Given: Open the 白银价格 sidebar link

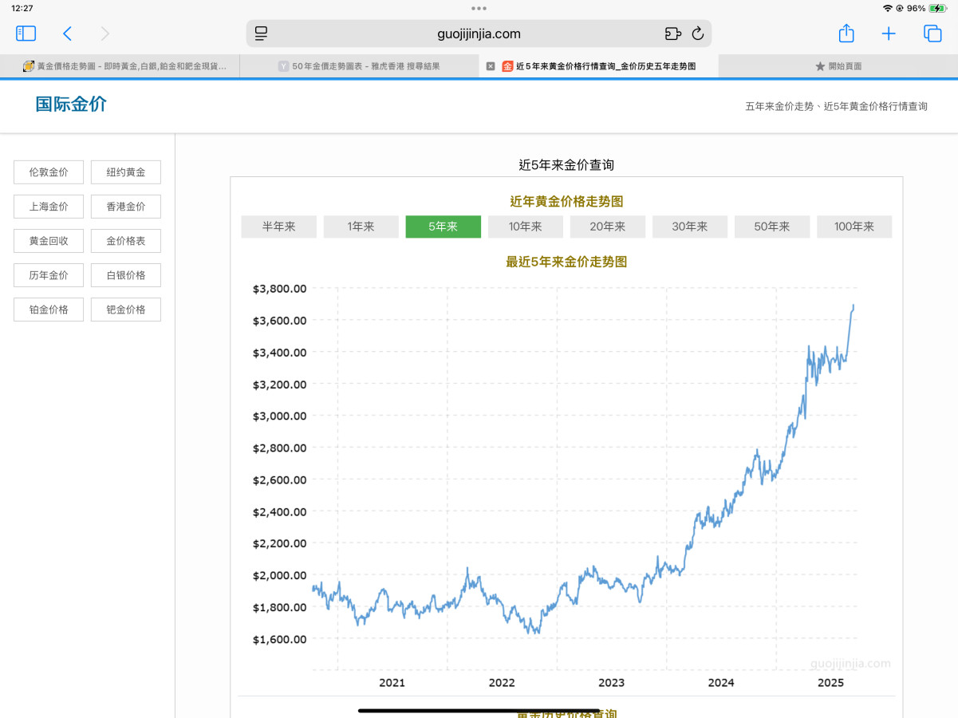Looking at the screenshot, I should click(x=126, y=275).
